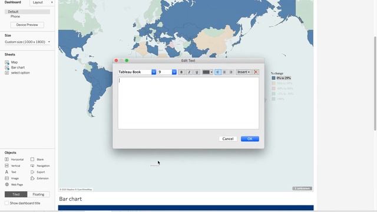Click Cancel in Edit Text dialog
Viewport: 377px width, 212px height.
point(228,139)
